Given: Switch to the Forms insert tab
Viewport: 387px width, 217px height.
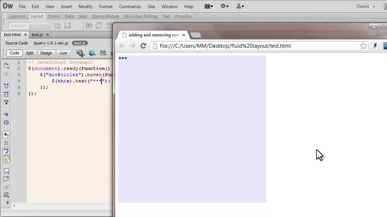Looking at the screenshot, I should pos(54,16).
